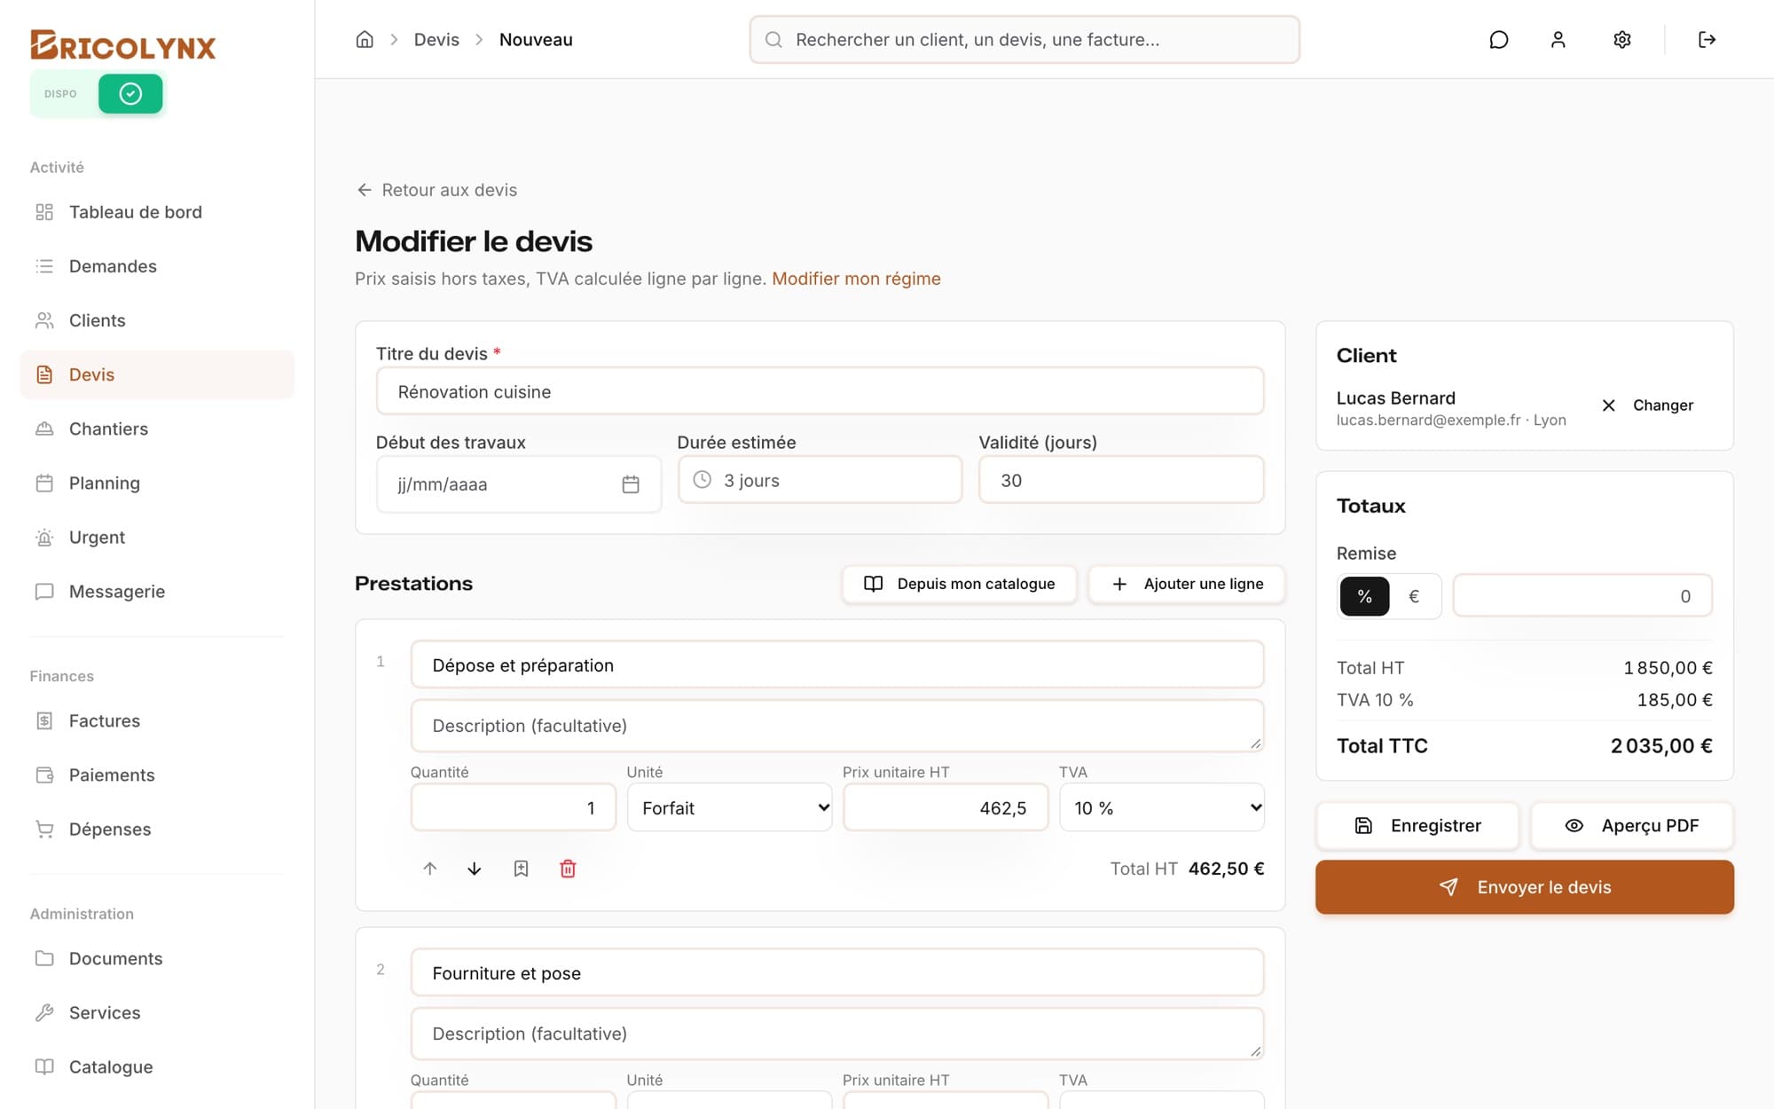Open Aperçu PDF preview
1774x1109 pixels.
point(1632,825)
